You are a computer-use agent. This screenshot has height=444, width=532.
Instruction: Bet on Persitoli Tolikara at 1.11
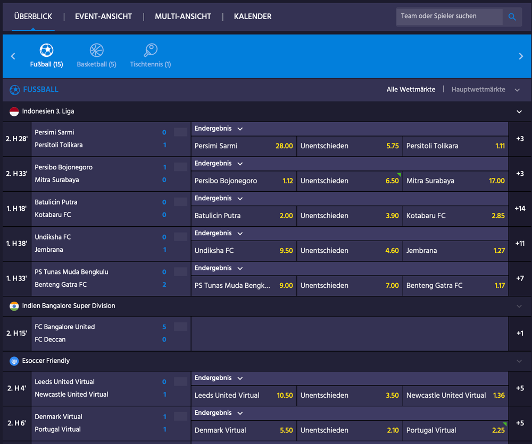pos(456,146)
